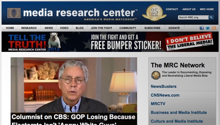The height and width of the screenshot is (125, 220).
Task: Open the Research menu item
Action: pos(29,28)
